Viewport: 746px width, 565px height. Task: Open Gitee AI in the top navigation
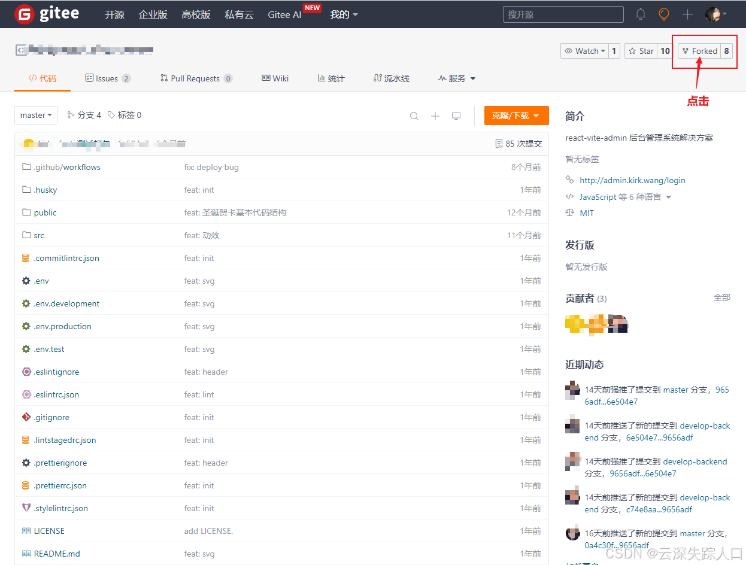[284, 14]
